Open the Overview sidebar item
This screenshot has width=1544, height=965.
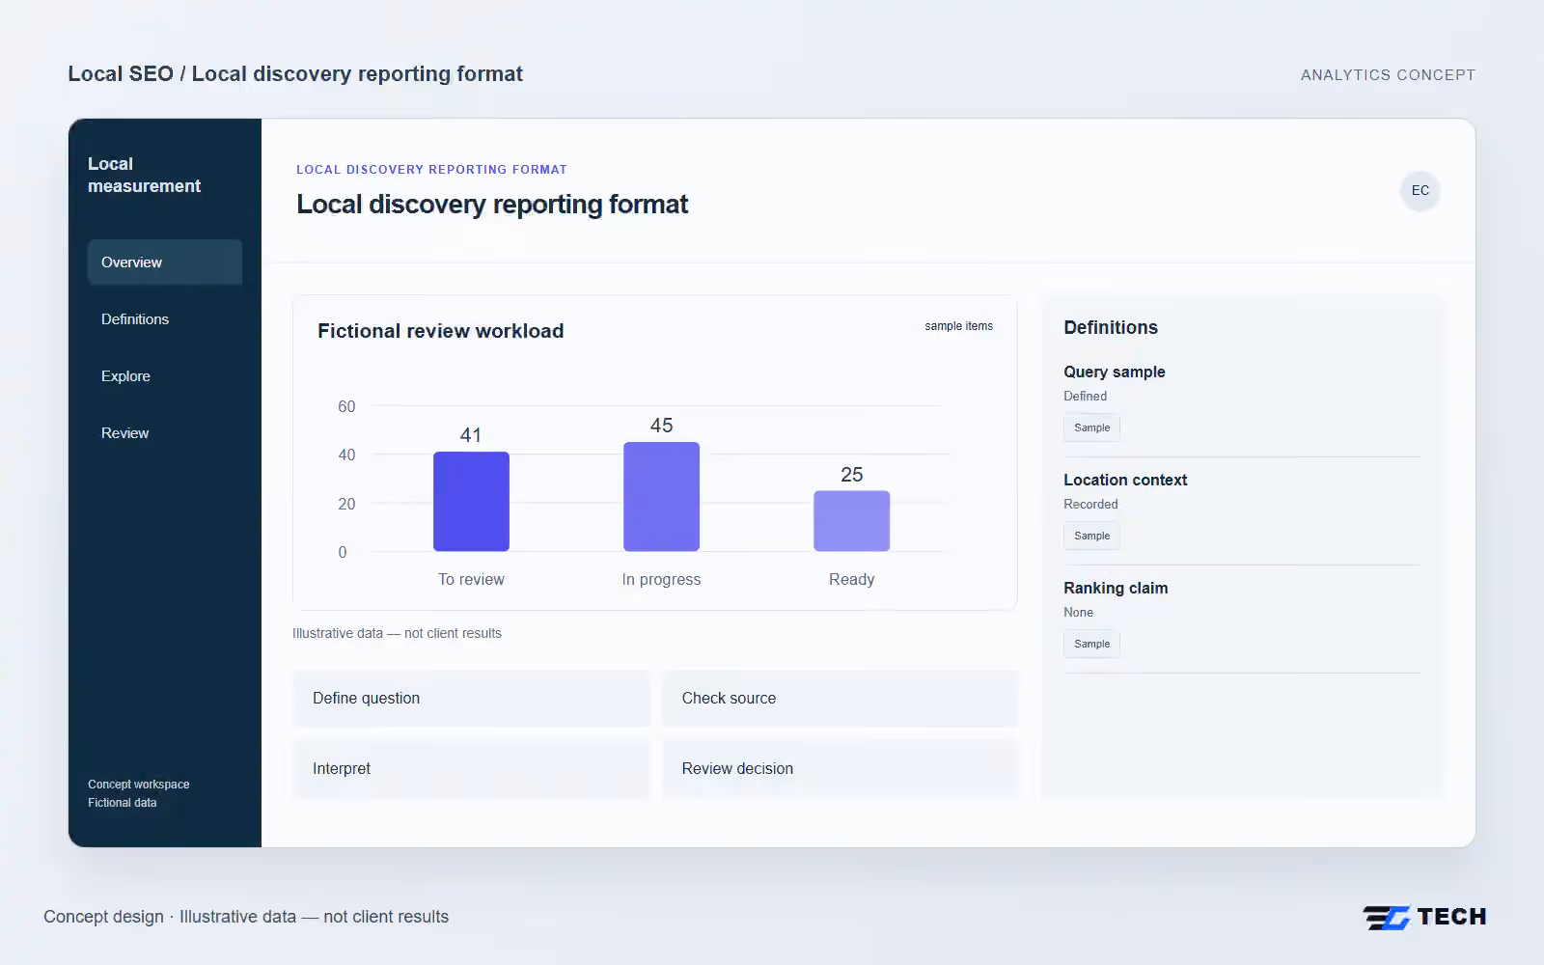pos(165,262)
